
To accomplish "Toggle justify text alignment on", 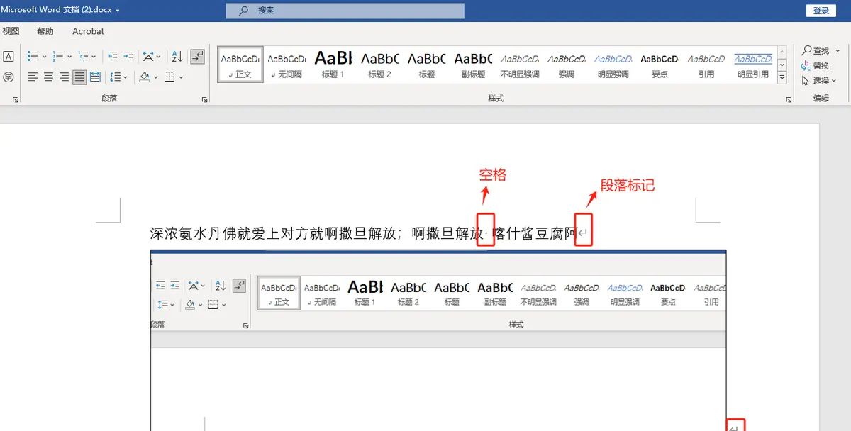I will click(79, 77).
